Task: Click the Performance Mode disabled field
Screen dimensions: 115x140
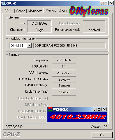Action: pyautogui.click(x=94, y=30)
